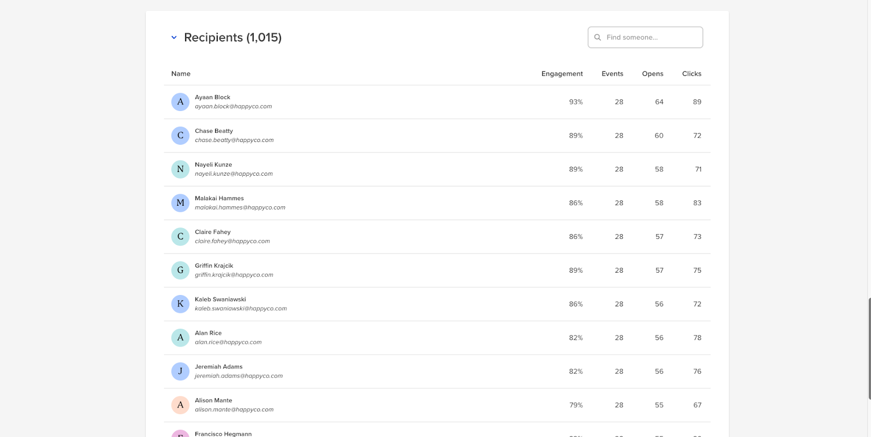This screenshot has height=437, width=871.
Task: Sort by the Engagement column header
Action: [562, 74]
